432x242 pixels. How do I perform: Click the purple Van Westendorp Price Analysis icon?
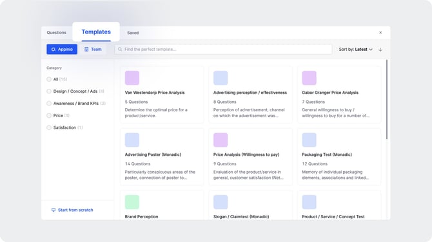pos(132,78)
